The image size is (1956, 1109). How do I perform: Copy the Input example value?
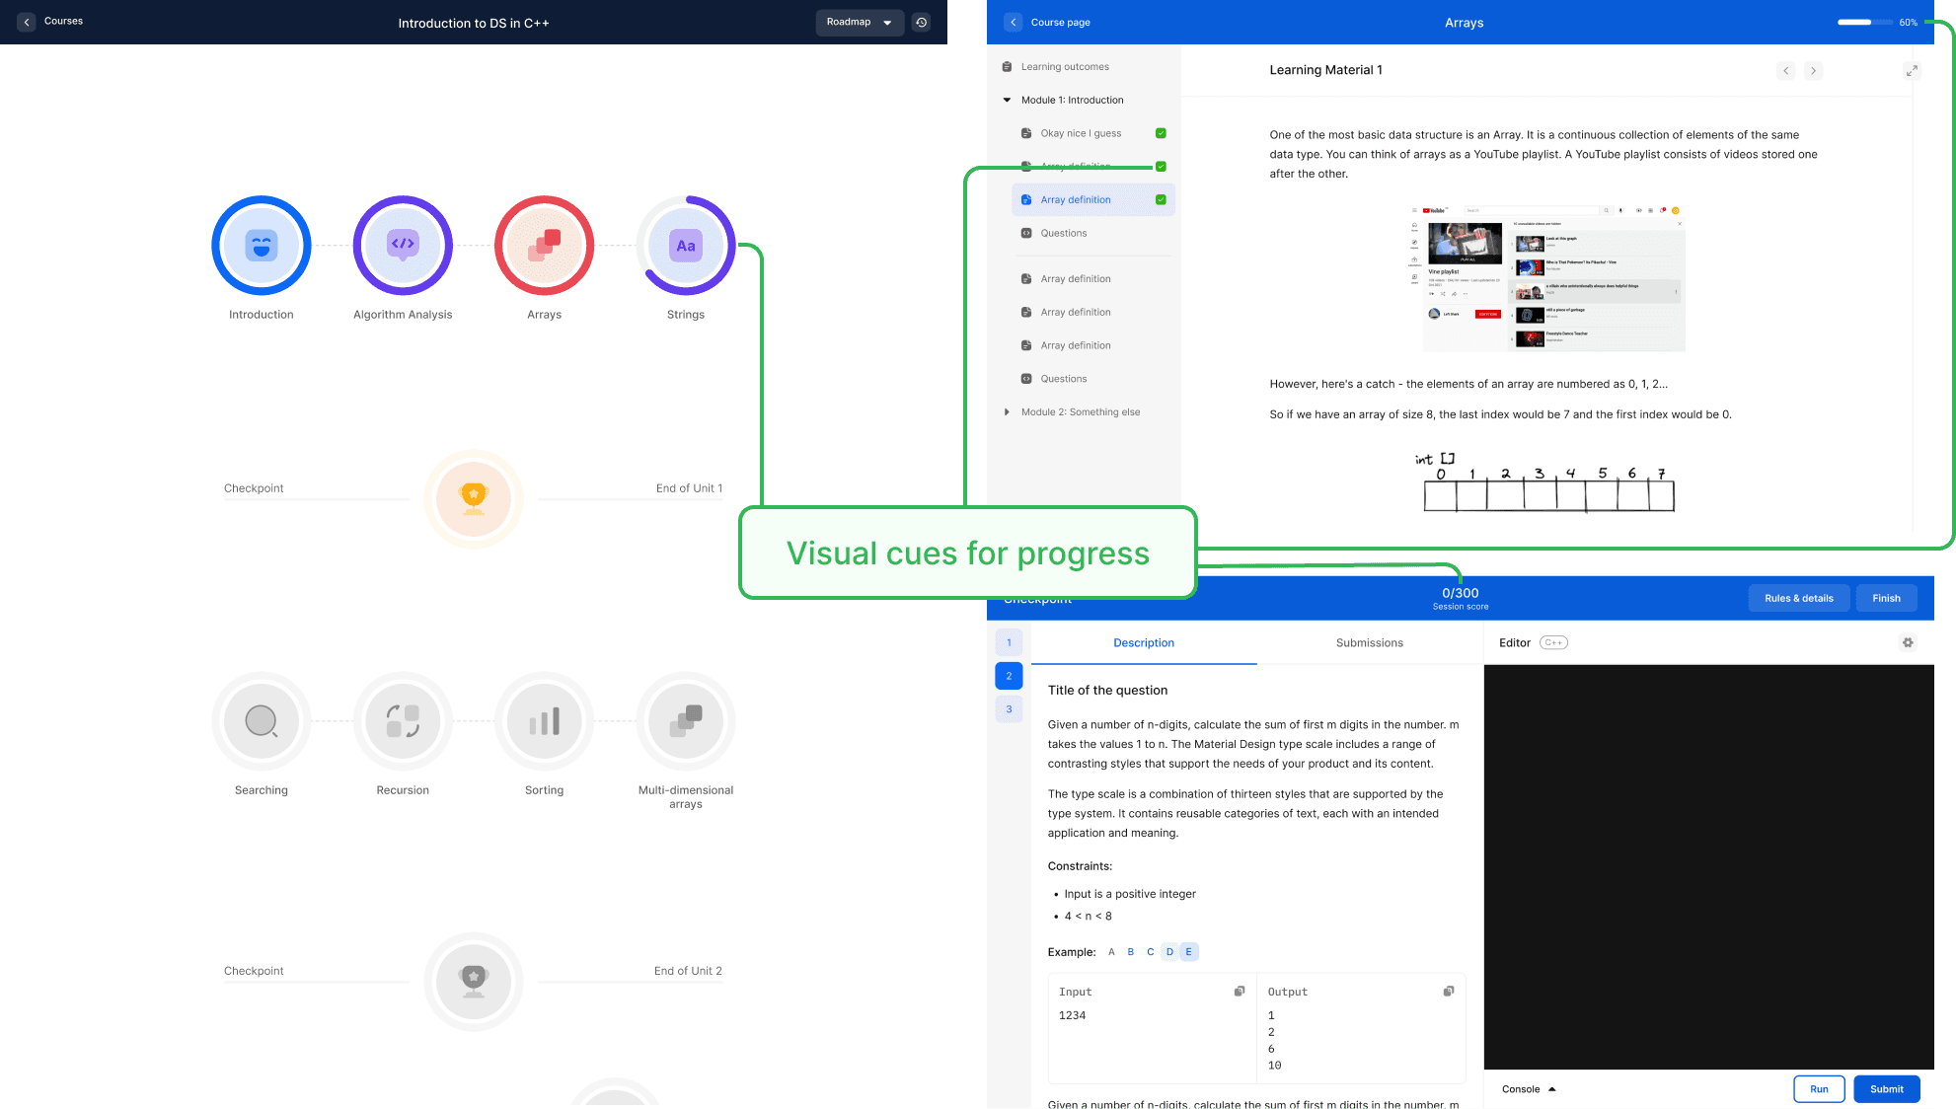click(x=1238, y=991)
